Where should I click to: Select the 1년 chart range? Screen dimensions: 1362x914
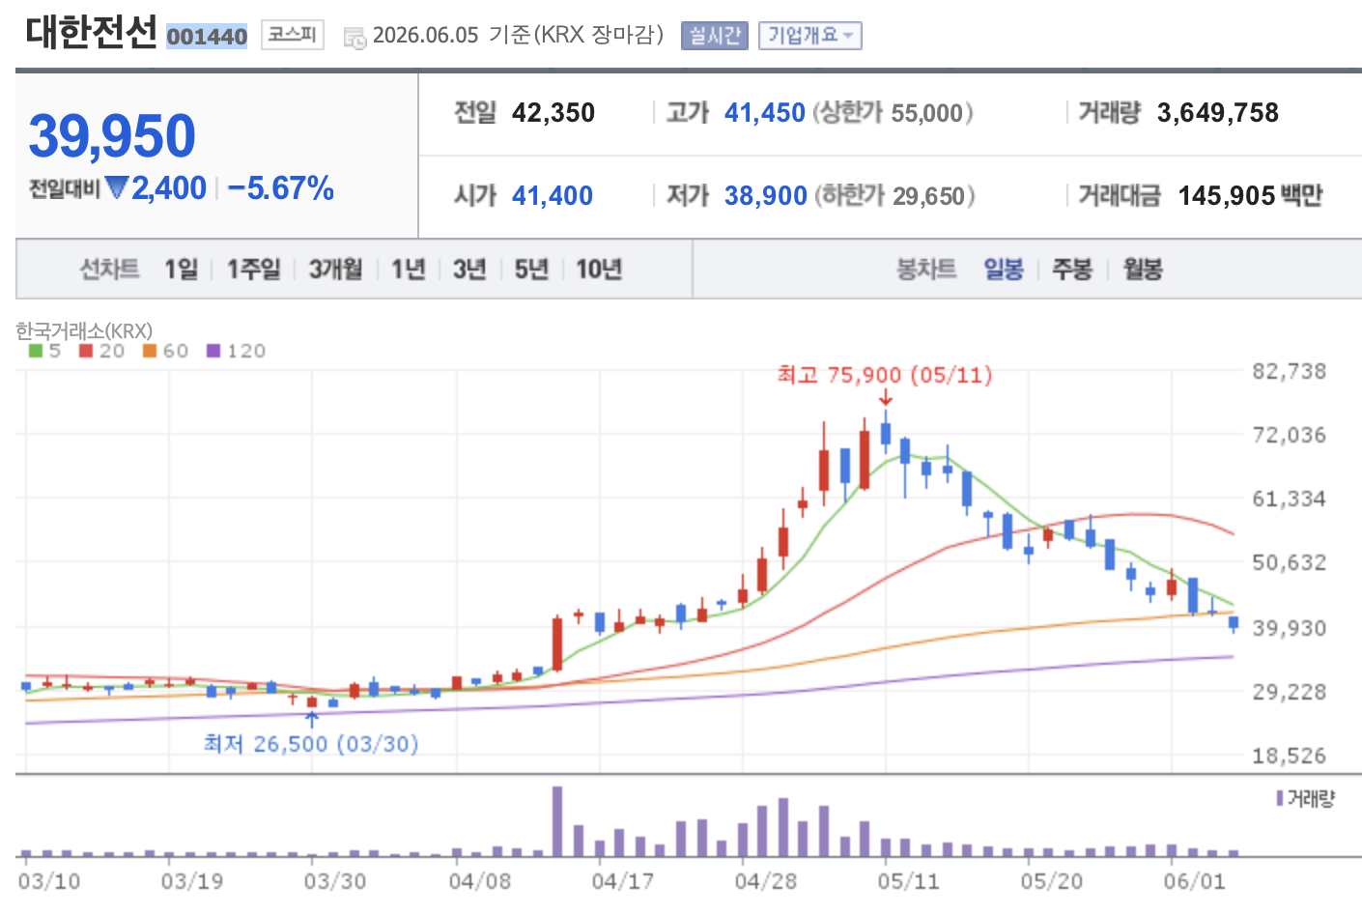pos(409,269)
